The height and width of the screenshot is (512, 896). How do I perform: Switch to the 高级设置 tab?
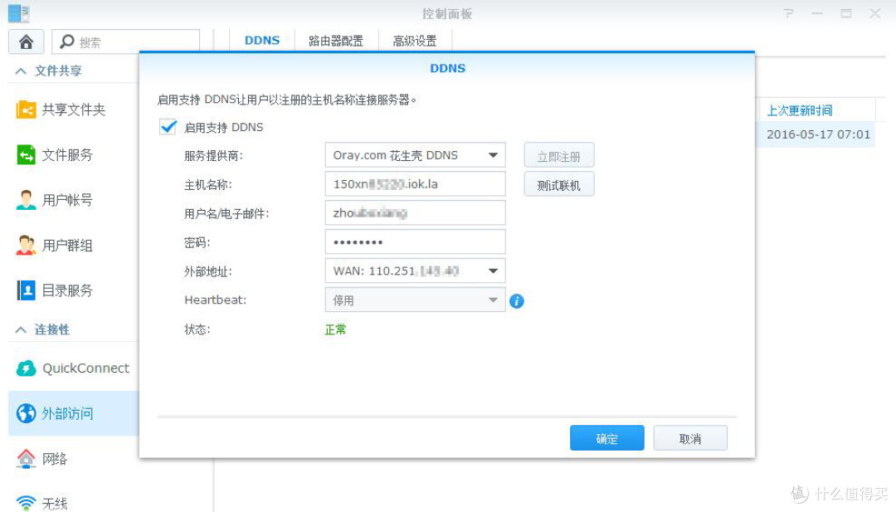[x=415, y=41]
